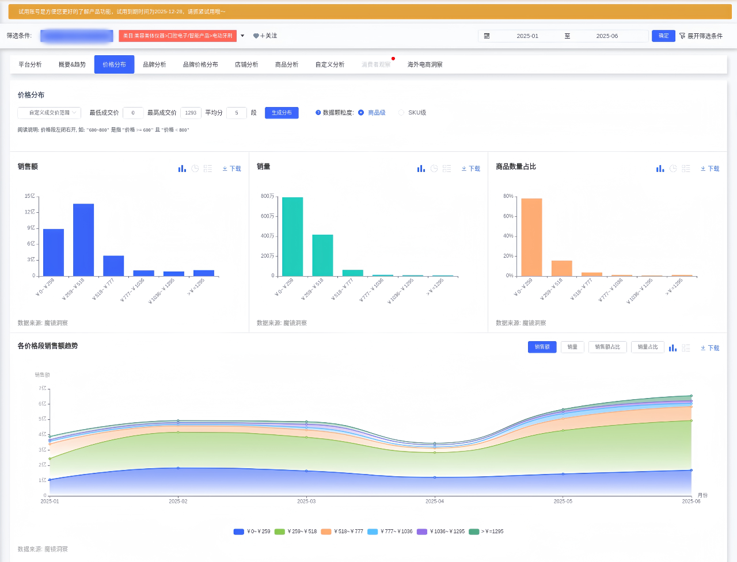
Task: Select the SKU级 granularity radio
Action: (401, 113)
